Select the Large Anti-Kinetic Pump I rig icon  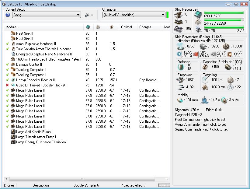13,131
